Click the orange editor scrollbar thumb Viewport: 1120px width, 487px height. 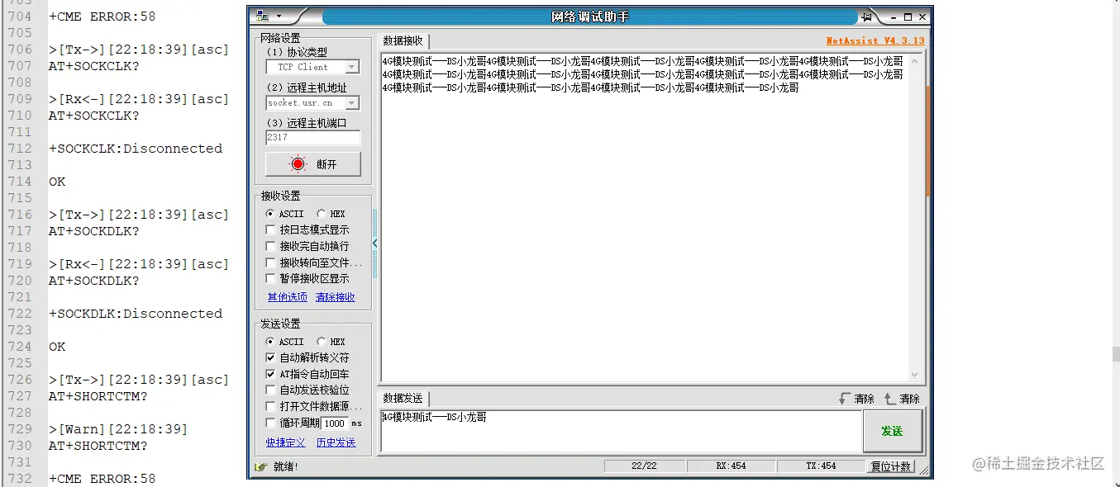point(927,140)
